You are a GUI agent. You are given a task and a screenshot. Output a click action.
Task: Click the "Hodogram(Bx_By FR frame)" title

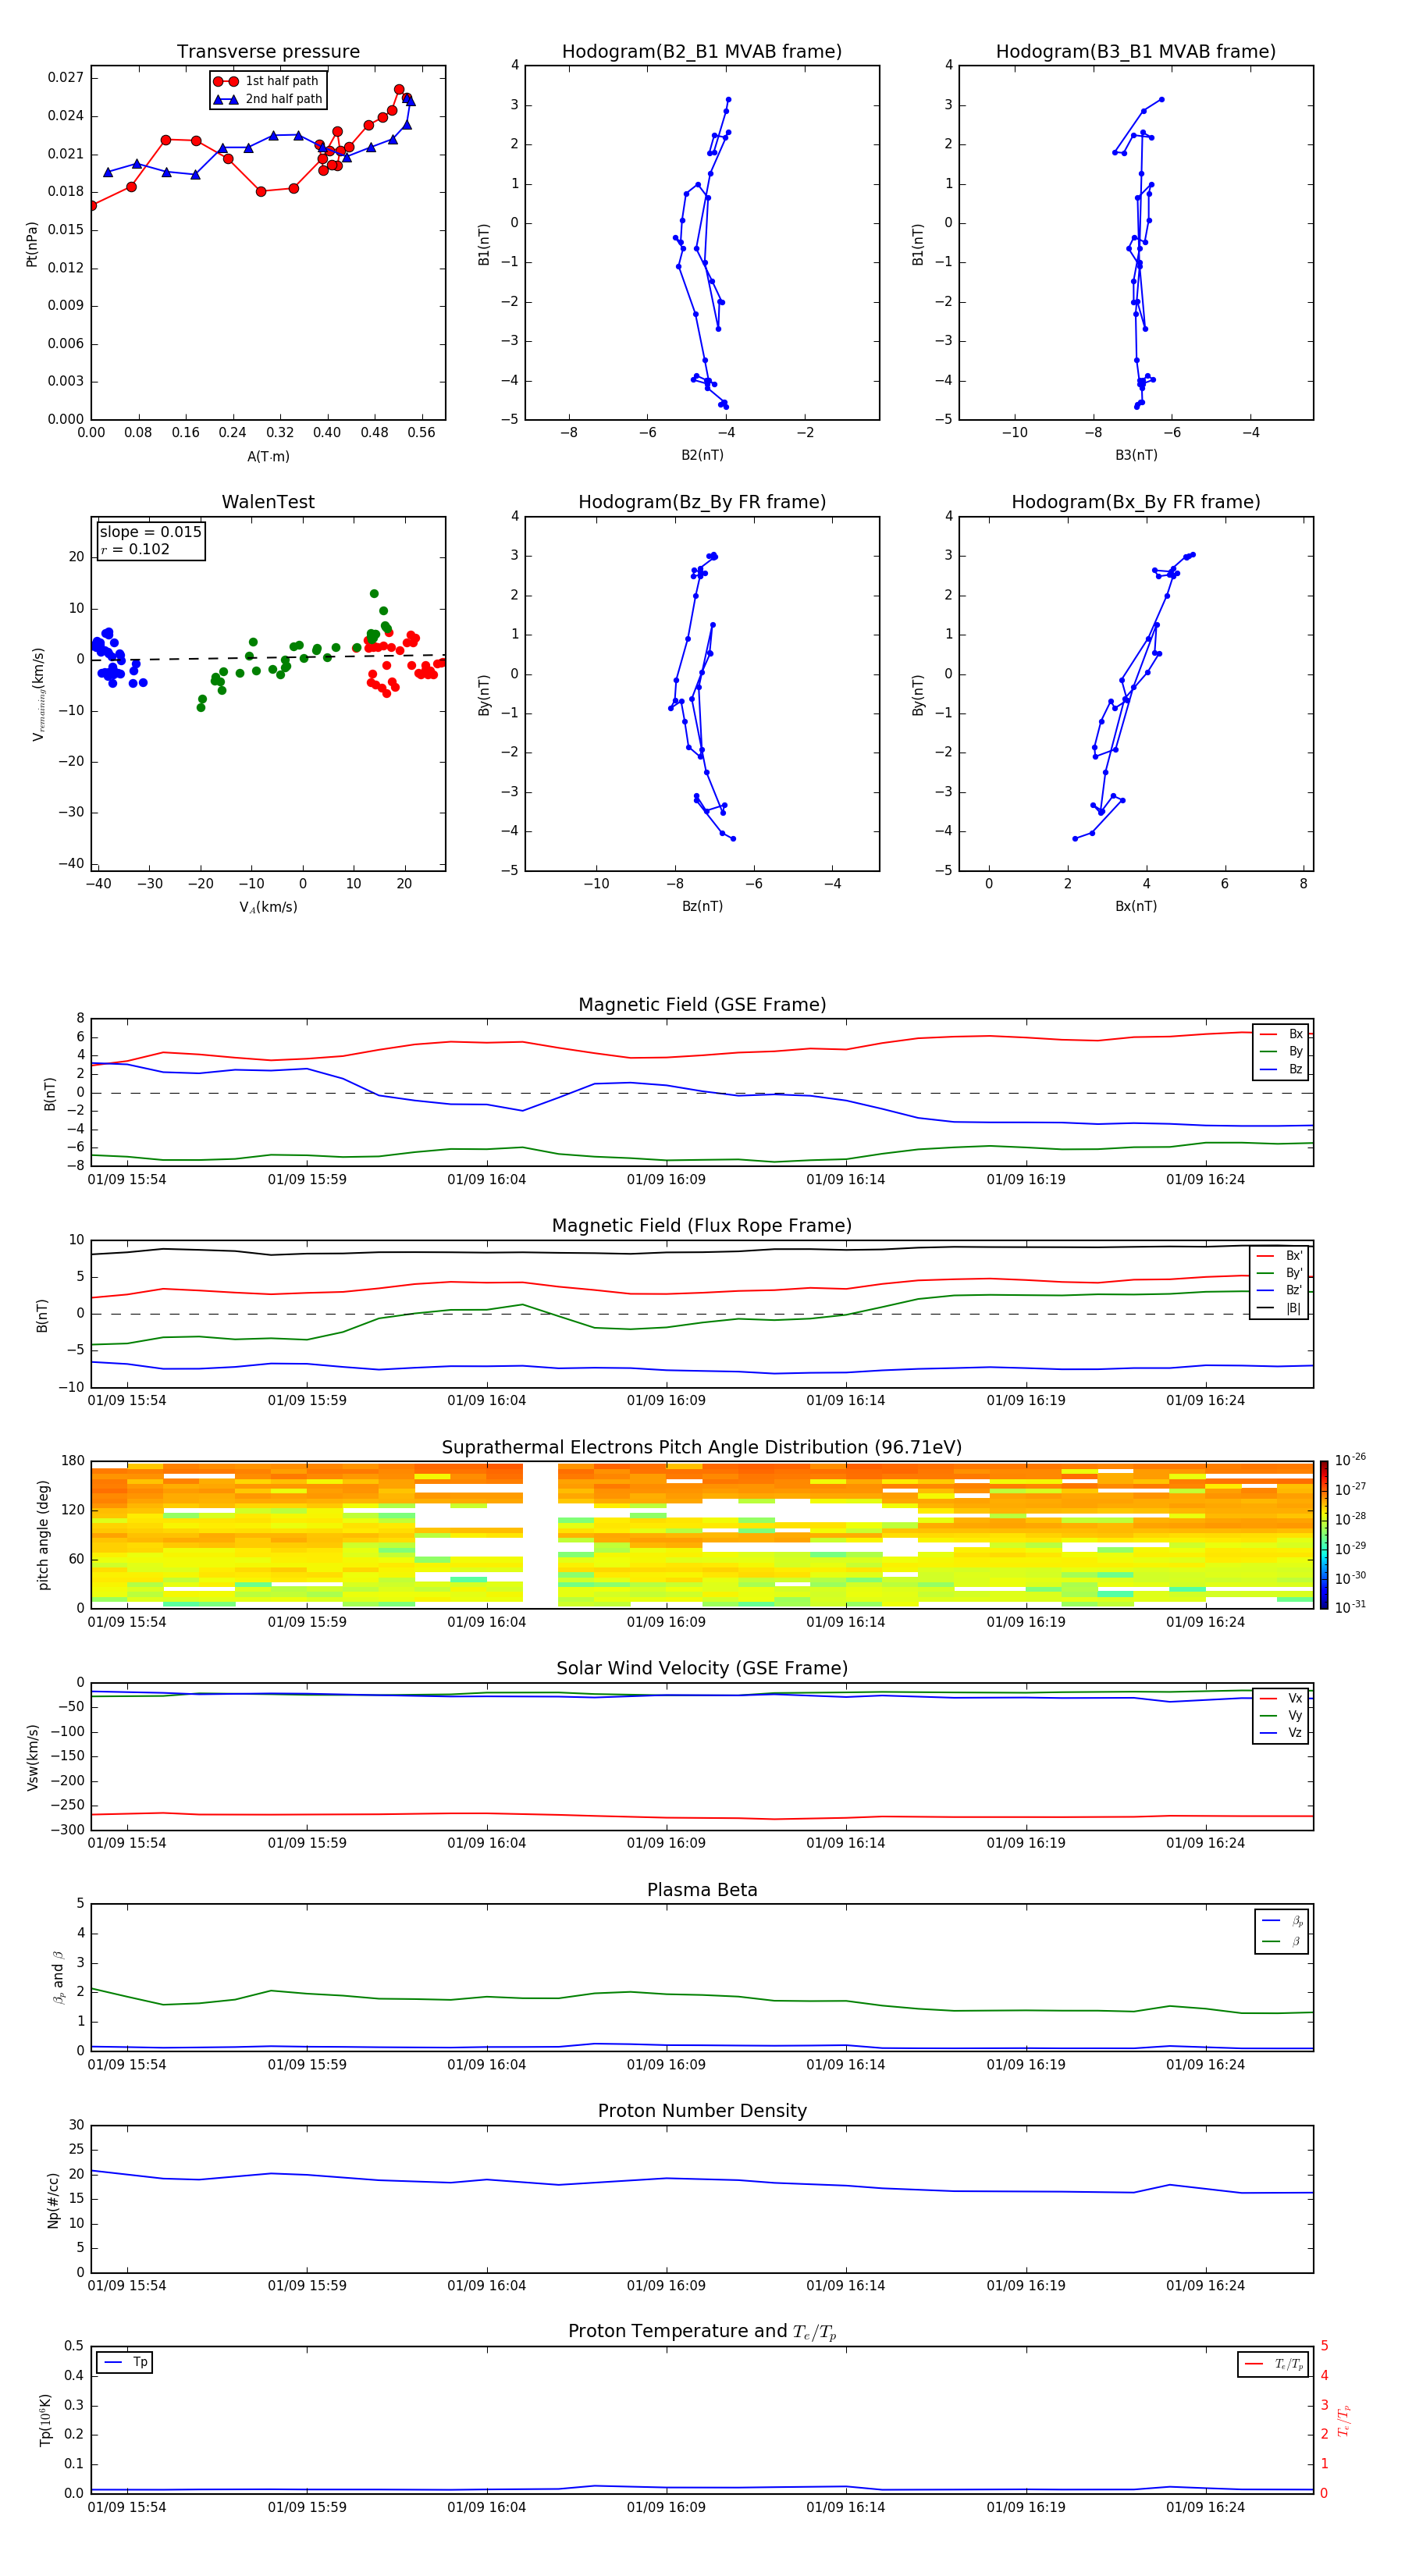pos(1136,502)
